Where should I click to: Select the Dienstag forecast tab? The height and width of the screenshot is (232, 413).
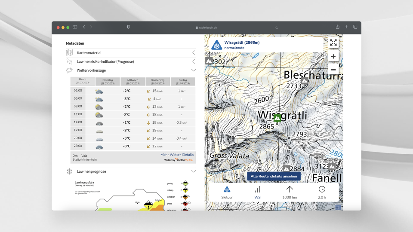click(x=108, y=82)
